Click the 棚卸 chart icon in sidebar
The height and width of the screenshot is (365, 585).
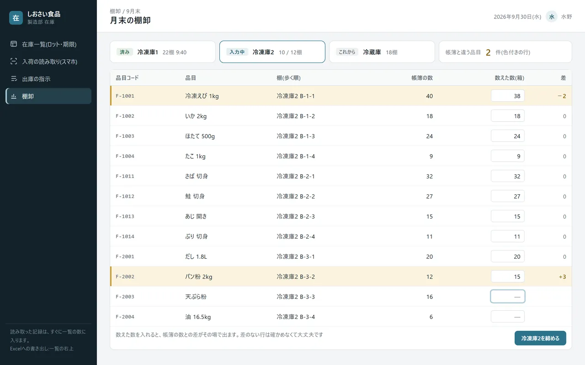click(14, 96)
